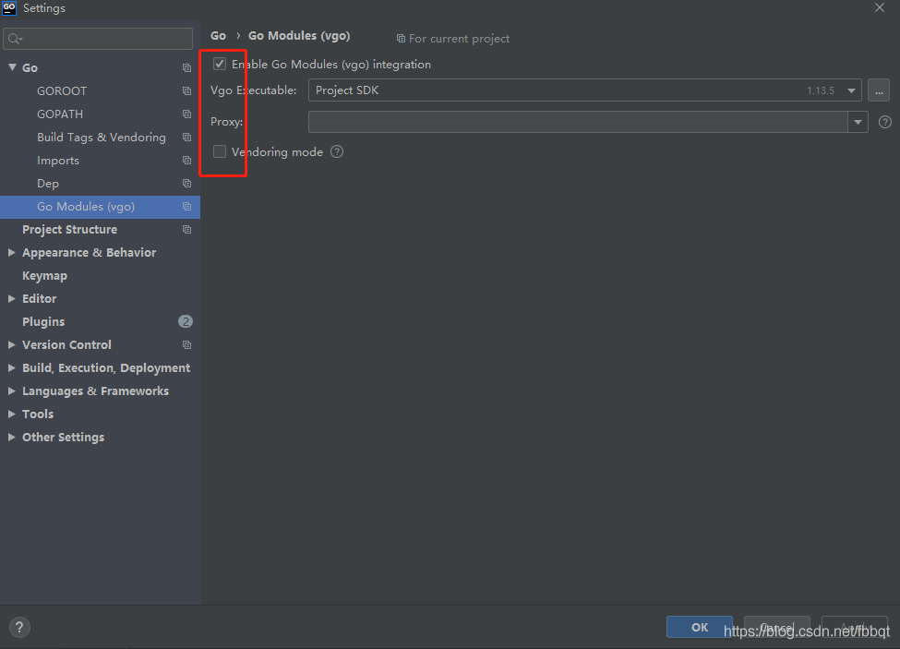Click the per-project icon beside Project Structure
The image size is (900, 649).
point(186,230)
